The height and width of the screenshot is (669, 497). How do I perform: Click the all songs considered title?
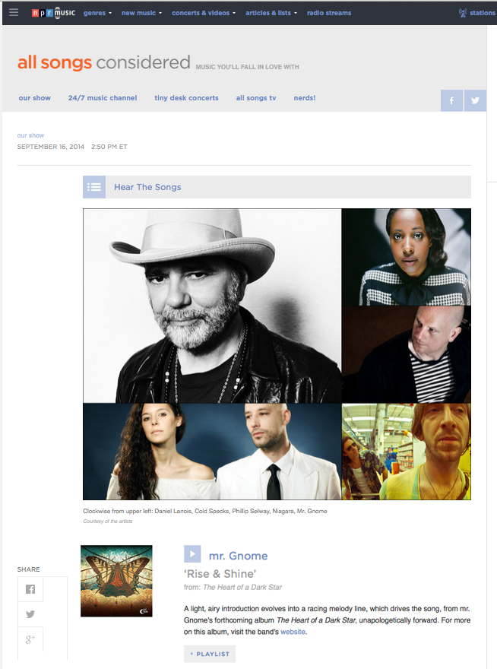(x=103, y=62)
